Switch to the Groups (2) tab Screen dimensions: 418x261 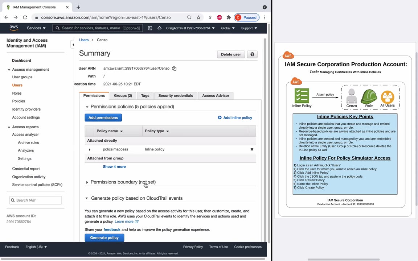pos(123,96)
